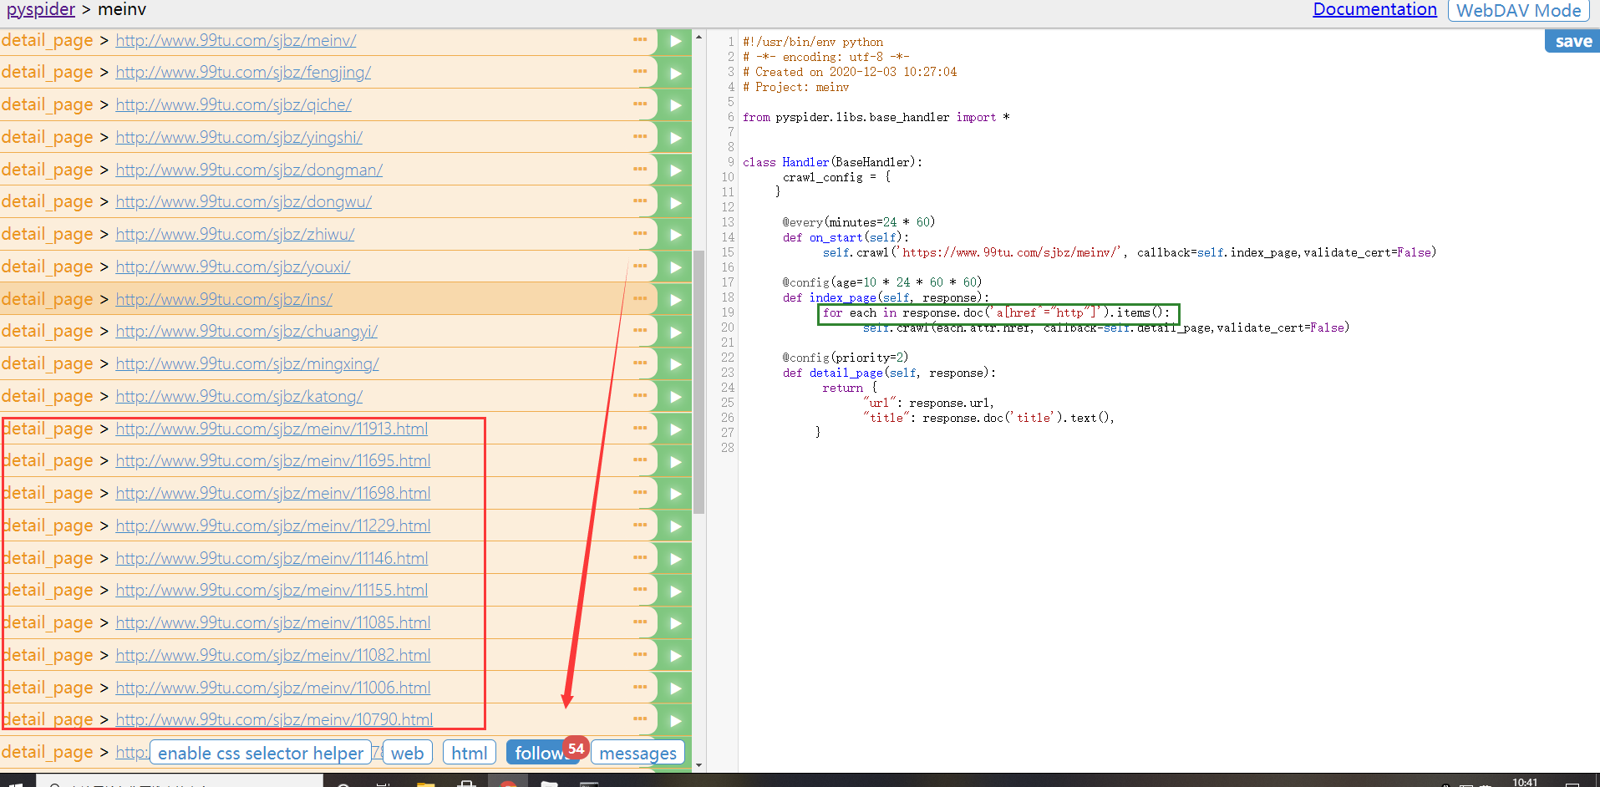
Task: Run the mingxing/ detail_page task
Action: pos(675,364)
